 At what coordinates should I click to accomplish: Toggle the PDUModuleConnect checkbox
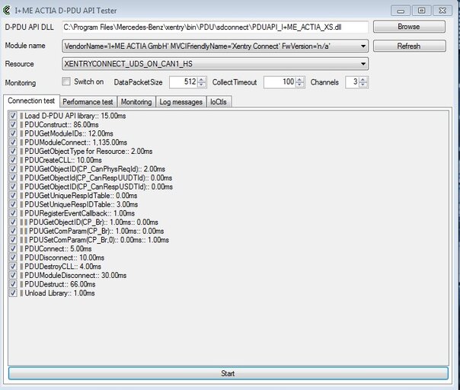(13, 142)
